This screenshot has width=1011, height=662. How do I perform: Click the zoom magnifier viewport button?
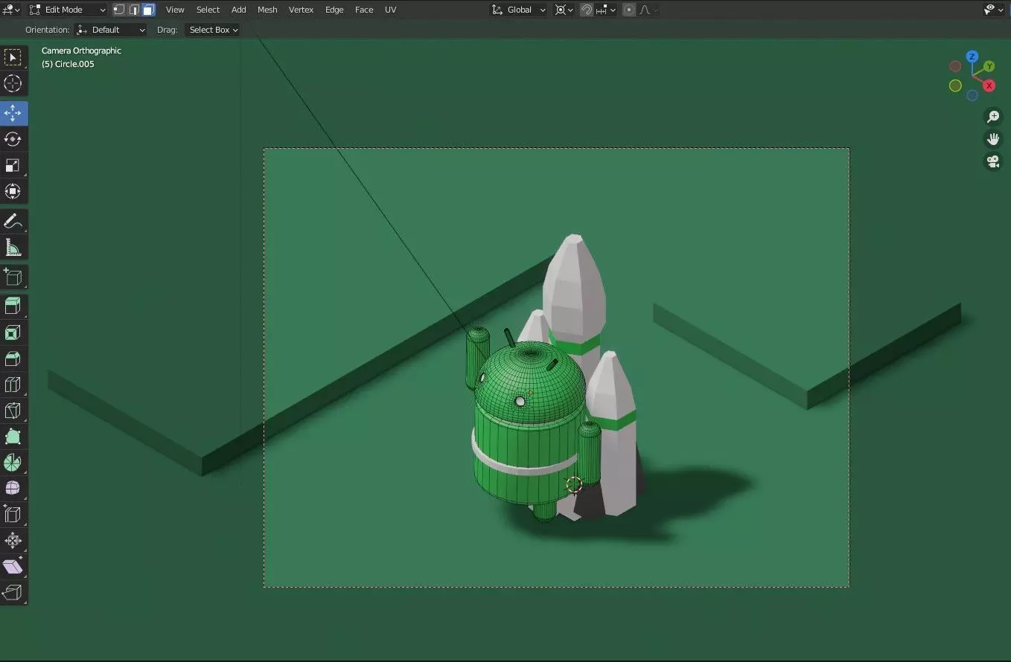click(993, 117)
